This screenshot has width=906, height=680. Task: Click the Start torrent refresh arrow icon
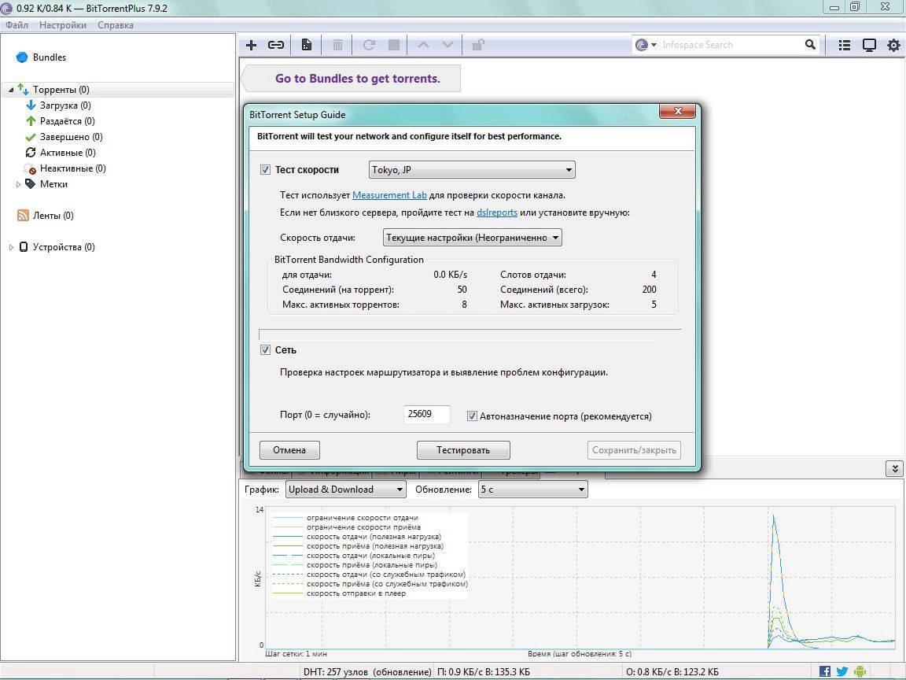pos(369,45)
